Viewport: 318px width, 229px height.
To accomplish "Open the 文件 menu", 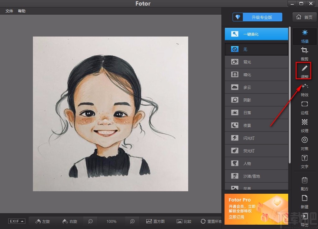I will tap(9, 11).
